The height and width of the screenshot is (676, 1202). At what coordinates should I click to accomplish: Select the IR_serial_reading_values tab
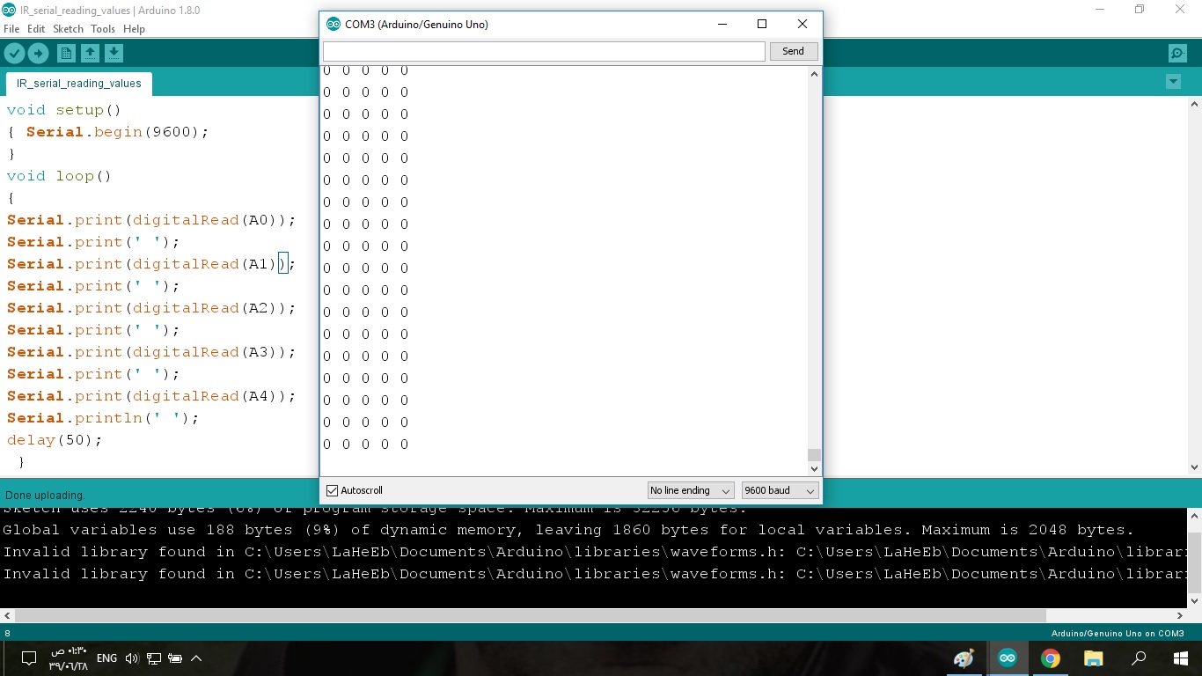pos(79,84)
